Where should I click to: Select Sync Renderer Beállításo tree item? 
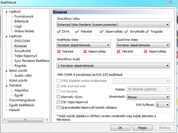coord(32,61)
